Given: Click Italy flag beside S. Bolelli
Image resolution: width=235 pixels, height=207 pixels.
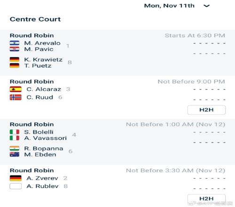Looking at the screenshot, I should pyautogui.click(x=15, y=132).
